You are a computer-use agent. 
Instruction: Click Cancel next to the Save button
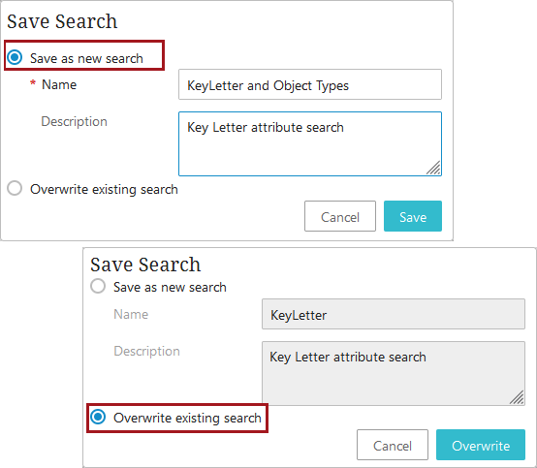340,216
